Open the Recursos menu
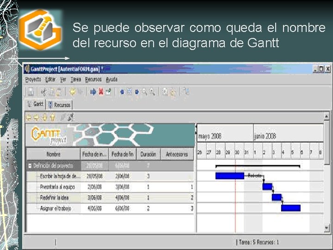Screen dimensions: 333x250 pos(93,80)
